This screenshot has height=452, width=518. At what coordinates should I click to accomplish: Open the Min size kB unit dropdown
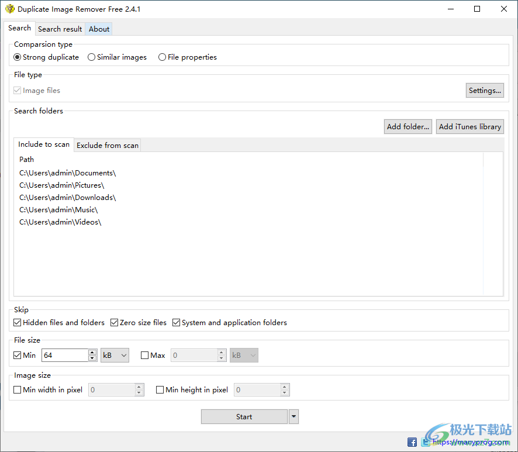(115, 355)
